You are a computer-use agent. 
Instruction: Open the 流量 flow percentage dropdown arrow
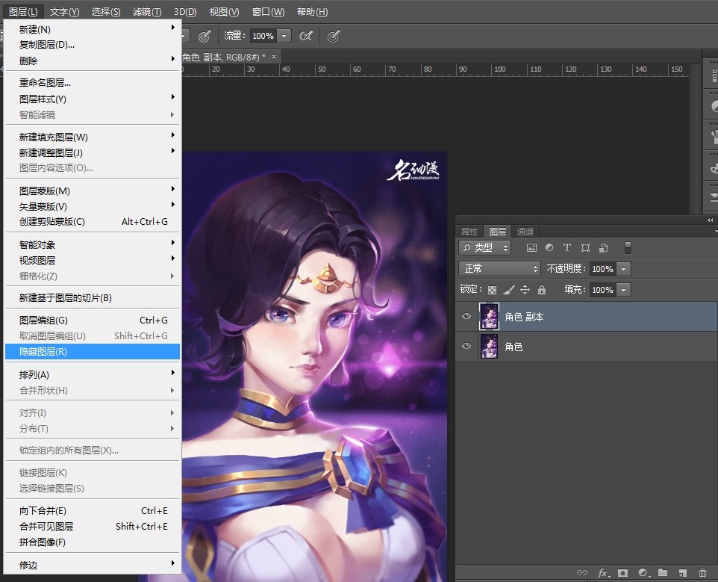tap(284, 36)
